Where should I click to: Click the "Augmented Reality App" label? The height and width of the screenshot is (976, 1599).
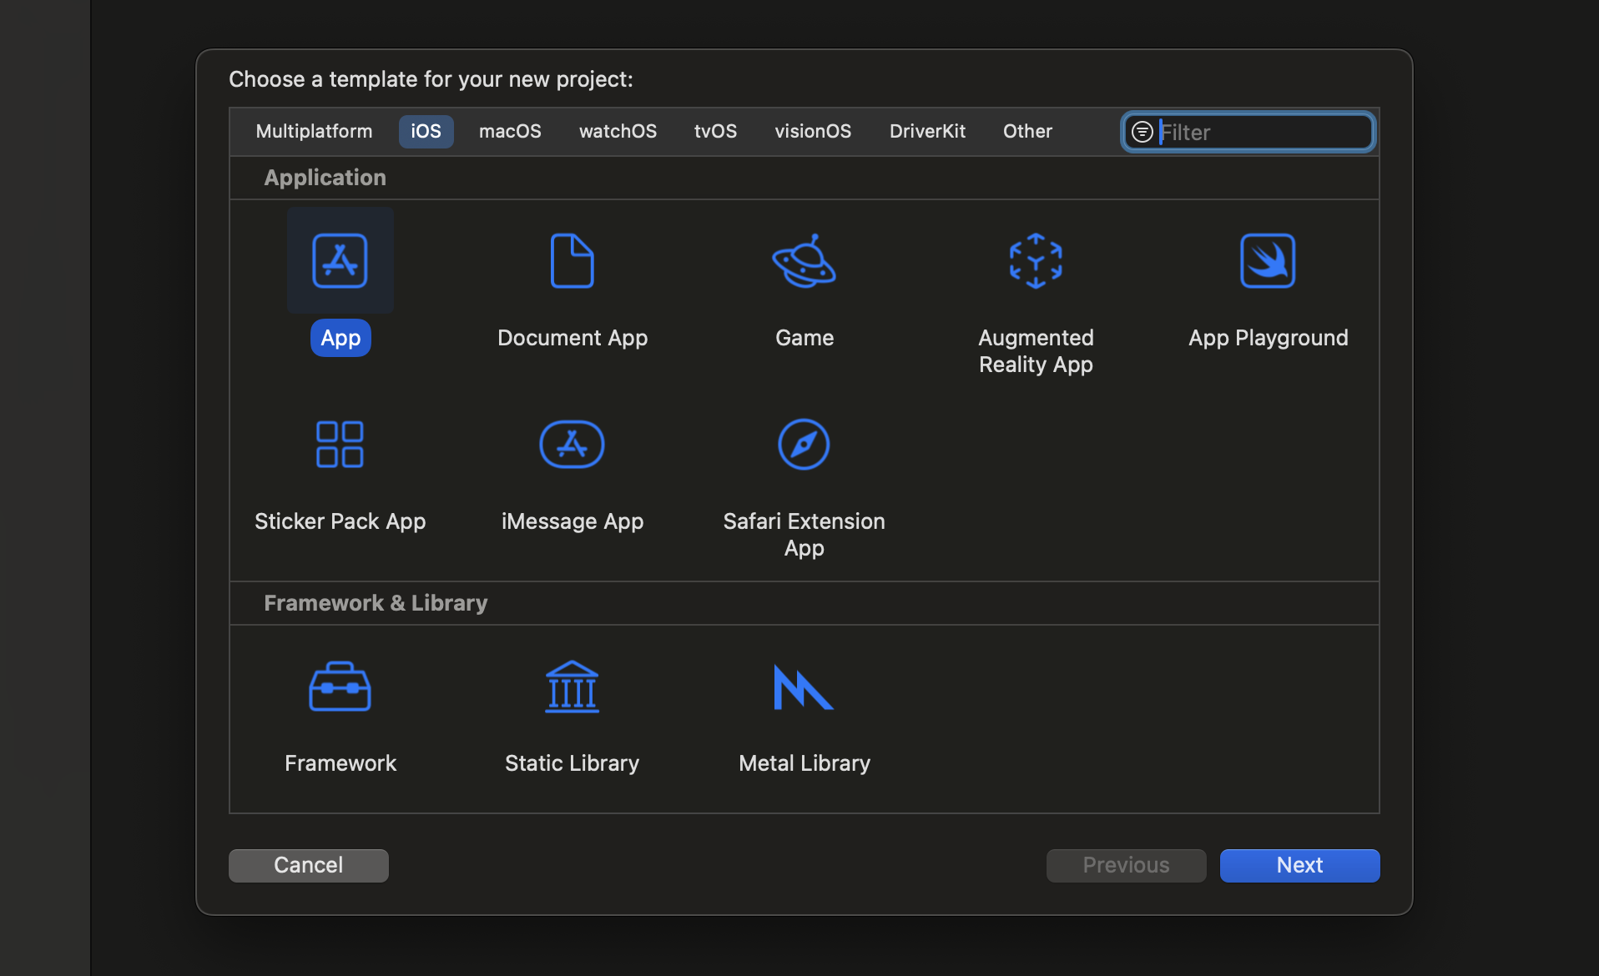click(x=1036, y=351)
